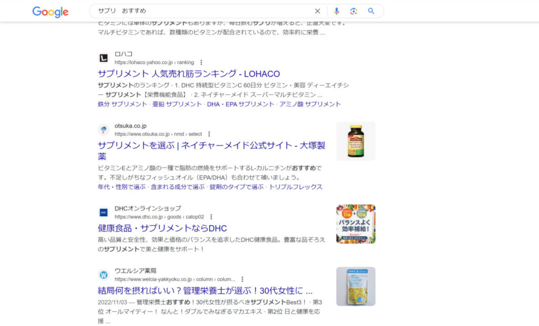Click the Welcia supplement pouch thumbnail
This screenshot has height=326, width=539.
click(x=356, y=287)
